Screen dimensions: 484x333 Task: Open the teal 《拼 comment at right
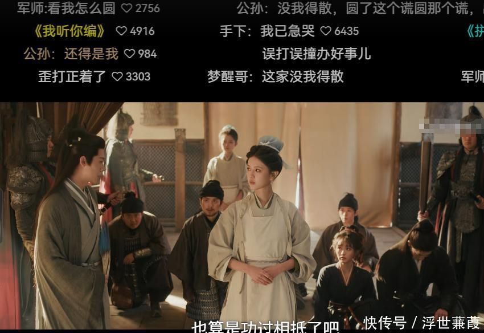[474, 31]
